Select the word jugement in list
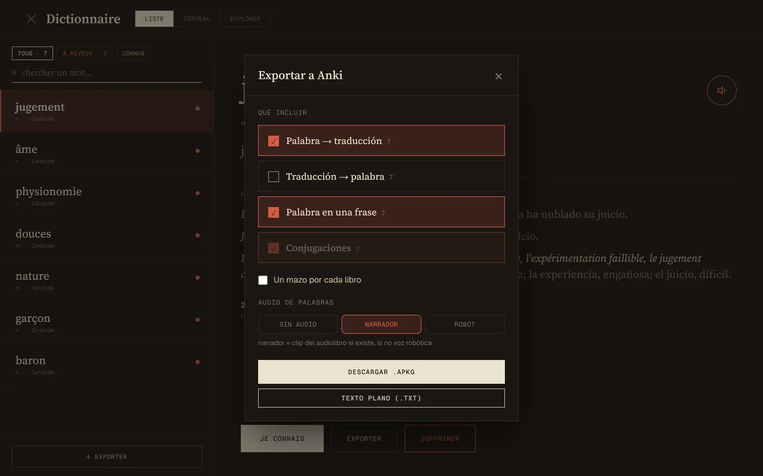763x476 pixels. click(107, 111)
